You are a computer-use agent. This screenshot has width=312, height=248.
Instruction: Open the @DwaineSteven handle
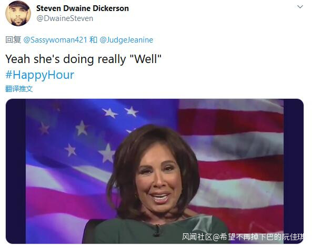(65, 18)
